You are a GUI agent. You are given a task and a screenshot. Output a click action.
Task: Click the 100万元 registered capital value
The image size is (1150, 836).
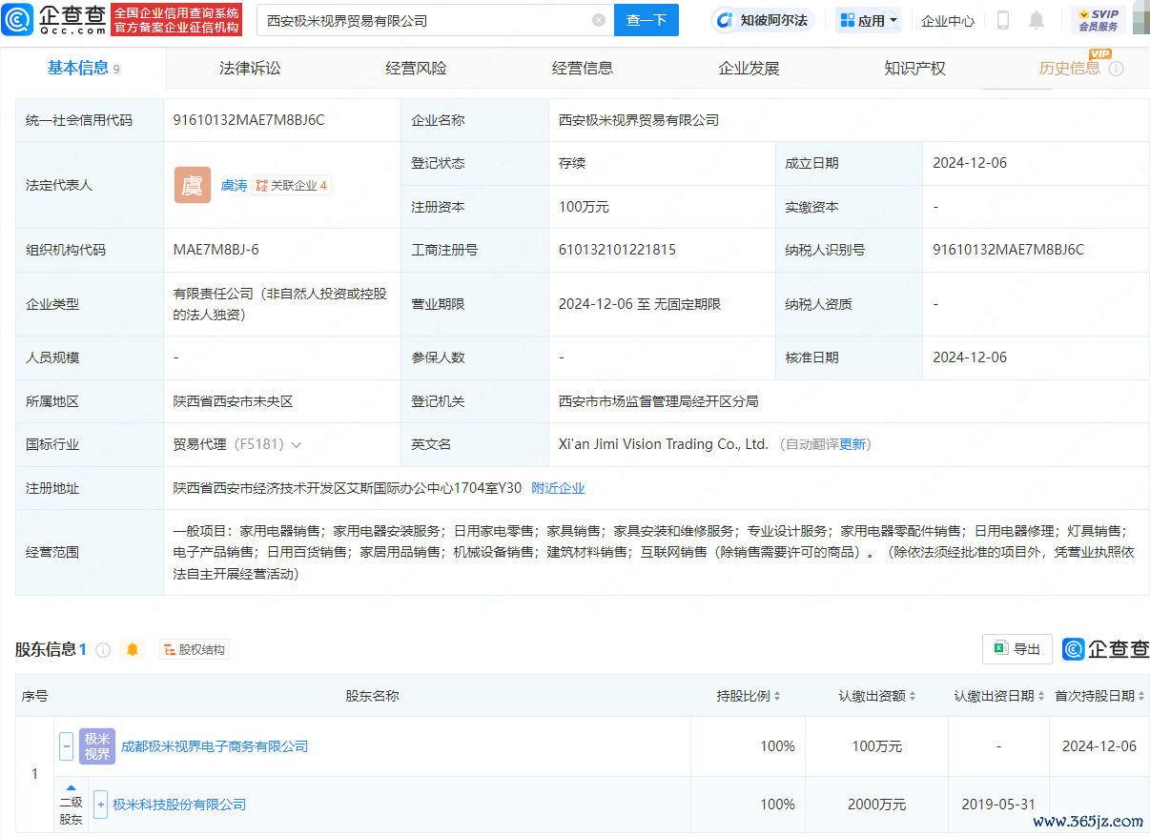click(x=584, y=207)
